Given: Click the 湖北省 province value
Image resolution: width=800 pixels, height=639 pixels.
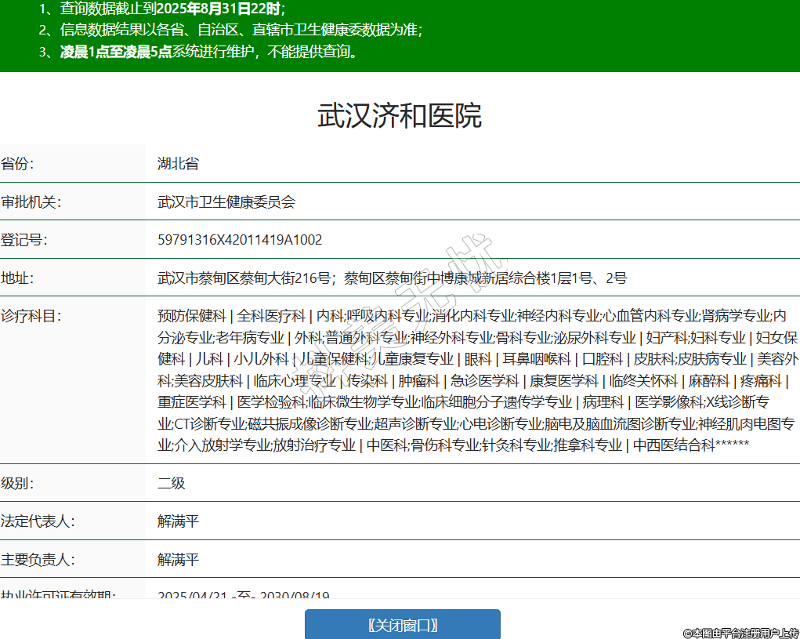Looking at the screenshot, I should click(178, 164).
